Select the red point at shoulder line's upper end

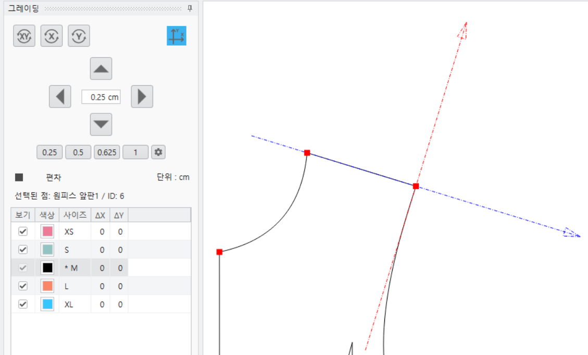click(x=307, y=153)
